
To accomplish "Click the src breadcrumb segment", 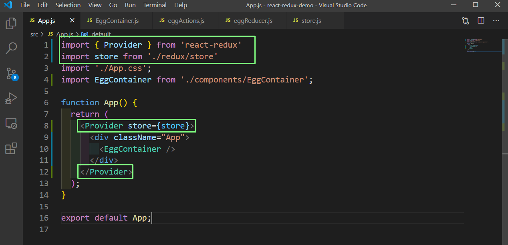I will pyautogui.click(x=34, y=34).
